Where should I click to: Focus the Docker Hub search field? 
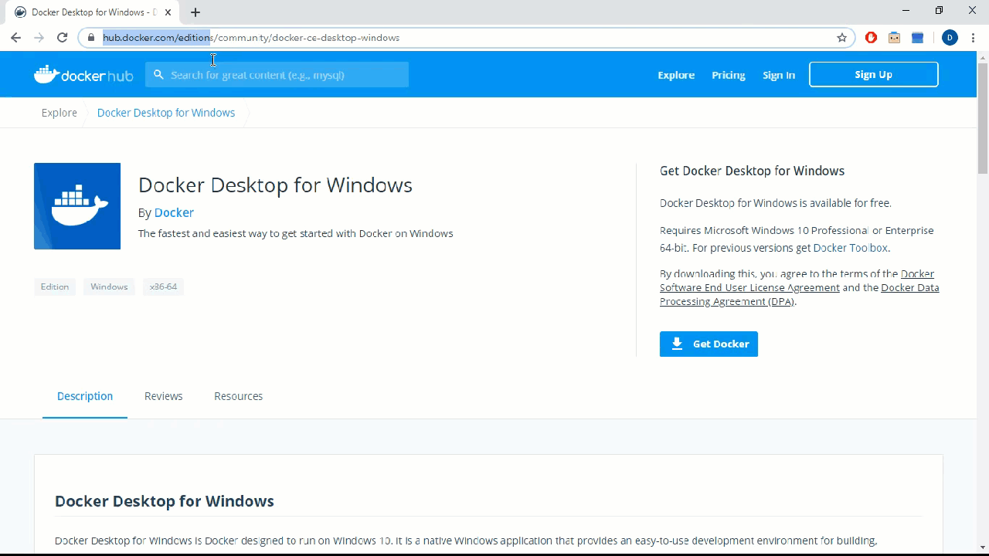pyautogui.click(x=277, y=74)
